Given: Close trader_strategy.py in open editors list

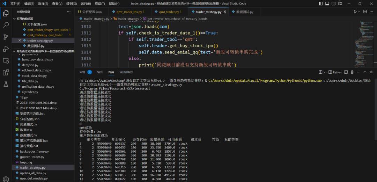Looking at the screenshot, I should [20, 41].
